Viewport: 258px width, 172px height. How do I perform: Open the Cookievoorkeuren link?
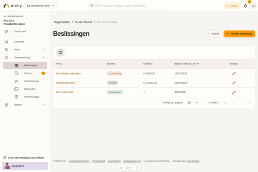132,161
